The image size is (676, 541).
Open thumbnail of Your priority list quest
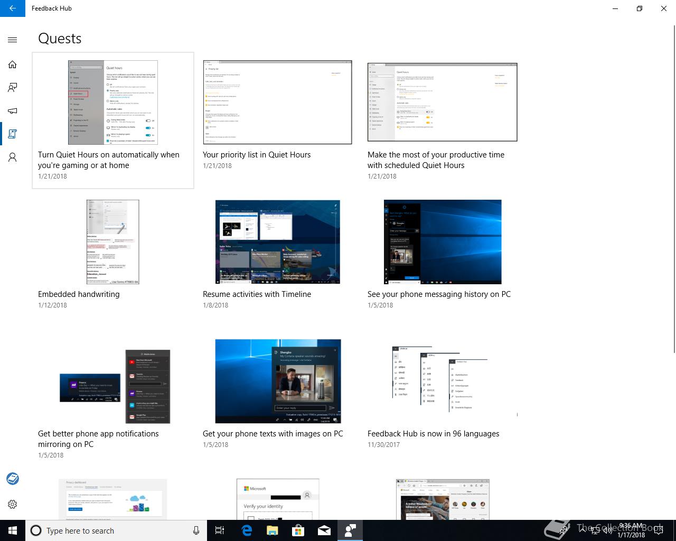pos(278,102)
